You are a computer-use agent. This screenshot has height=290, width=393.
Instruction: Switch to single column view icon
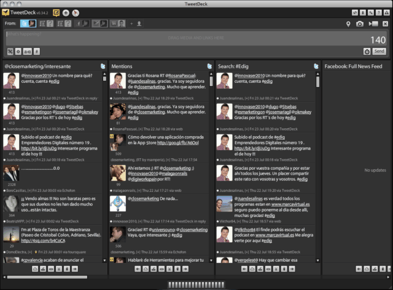pos(363,12)
